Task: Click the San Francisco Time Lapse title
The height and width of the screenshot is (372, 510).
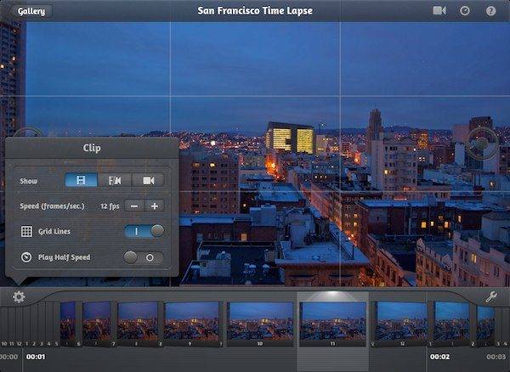Action: pos(255,11)
